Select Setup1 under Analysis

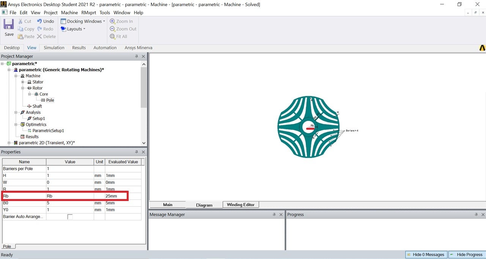pyautogui.click(x=39, y=118)
